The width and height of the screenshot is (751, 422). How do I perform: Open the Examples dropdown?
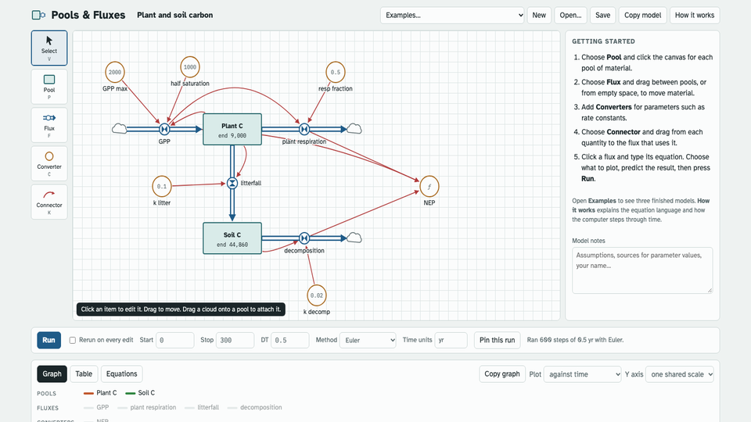(x=452, y=16)
